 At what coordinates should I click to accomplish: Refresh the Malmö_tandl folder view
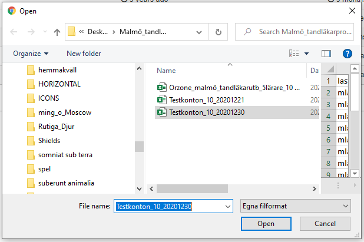(218, 32)
